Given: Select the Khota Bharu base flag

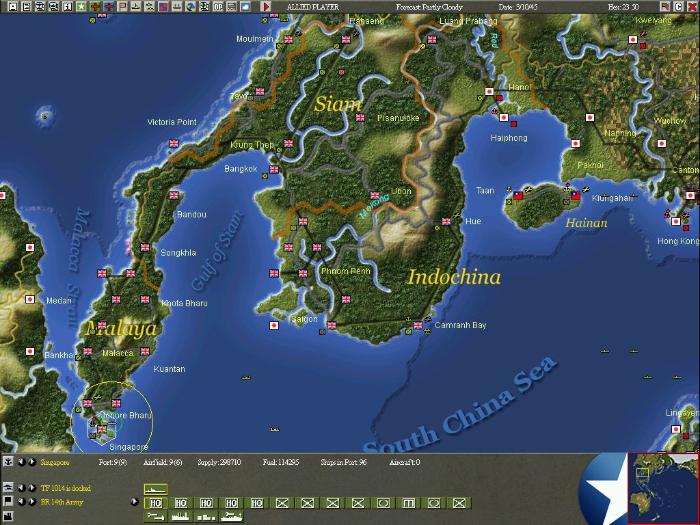Looking at the screenshot, I should tap(145, 299).
